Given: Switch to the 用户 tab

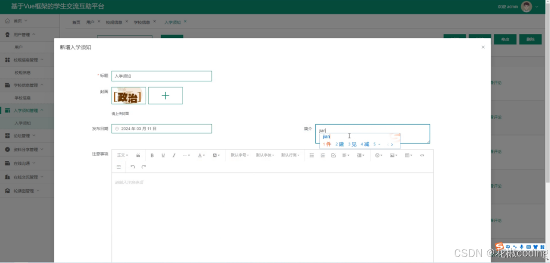Looking at the screenshot, I should point(90,22).
